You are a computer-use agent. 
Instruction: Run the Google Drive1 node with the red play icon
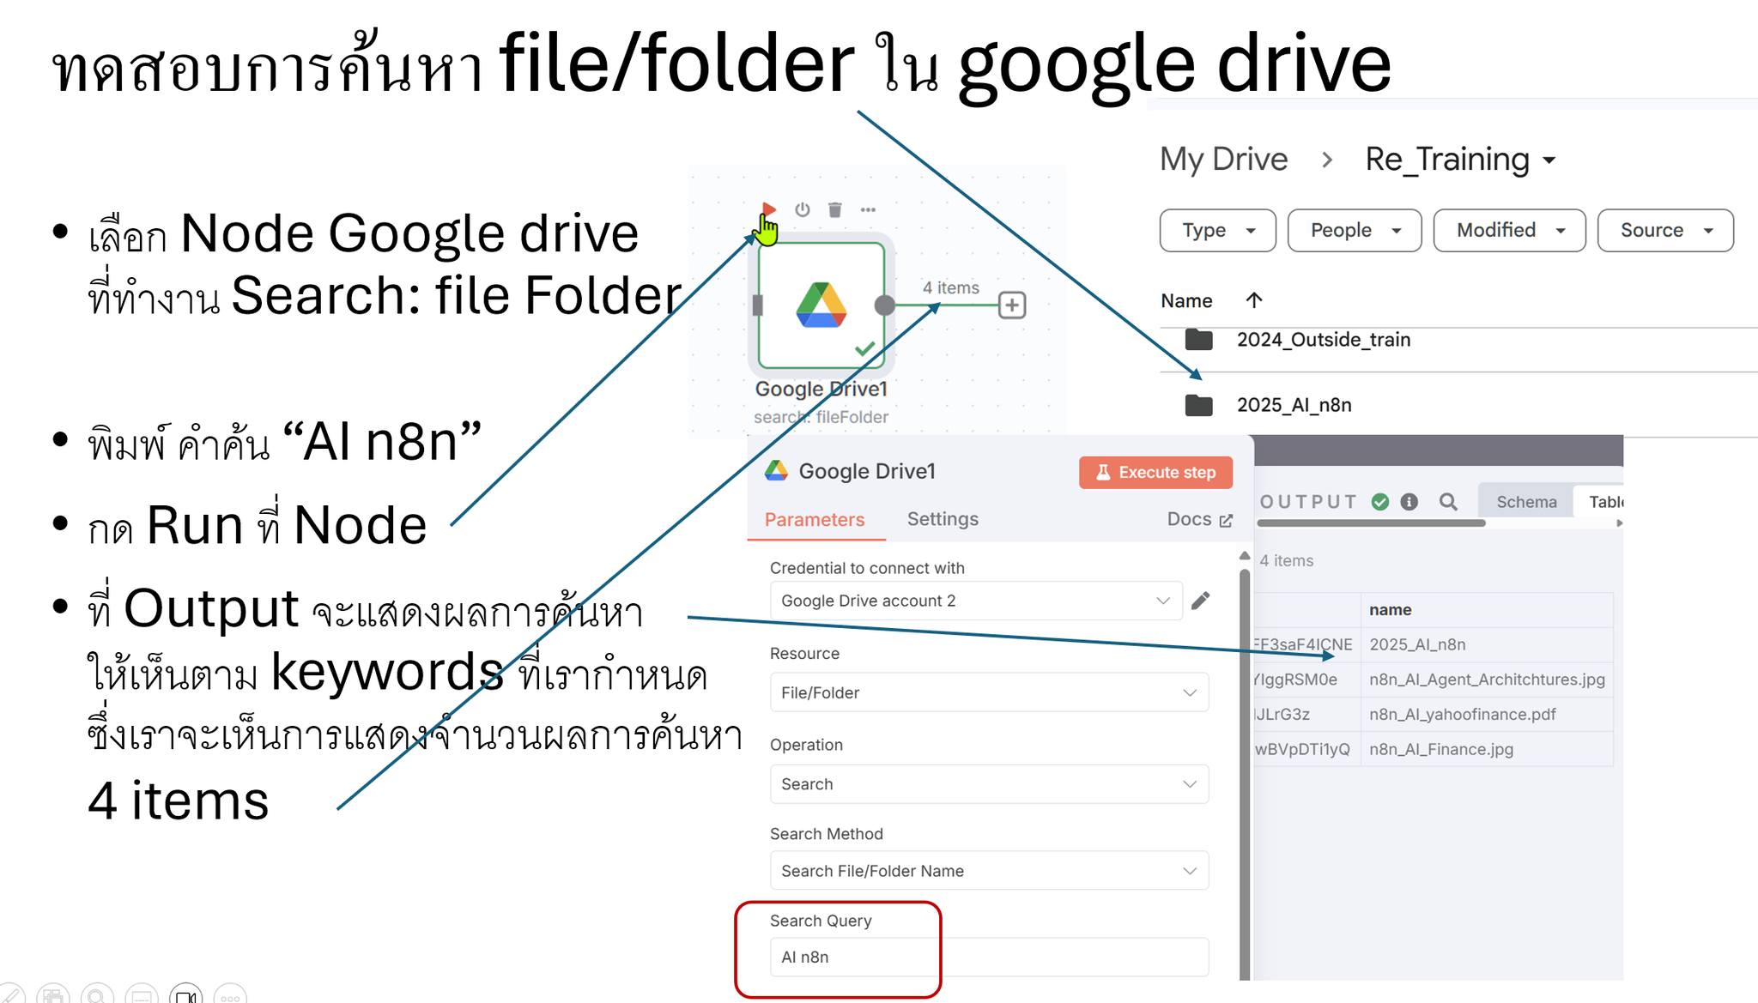[769, 209]
